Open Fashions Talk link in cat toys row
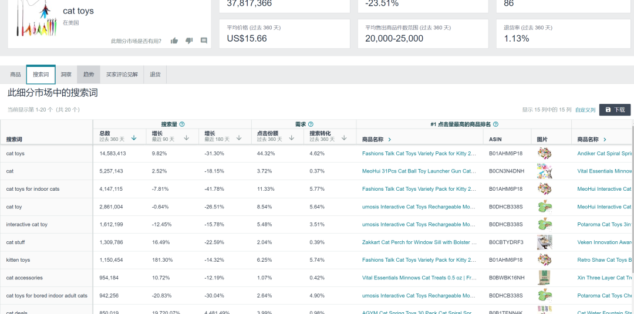The image size is (634, 314). click(x=419, y=154)
